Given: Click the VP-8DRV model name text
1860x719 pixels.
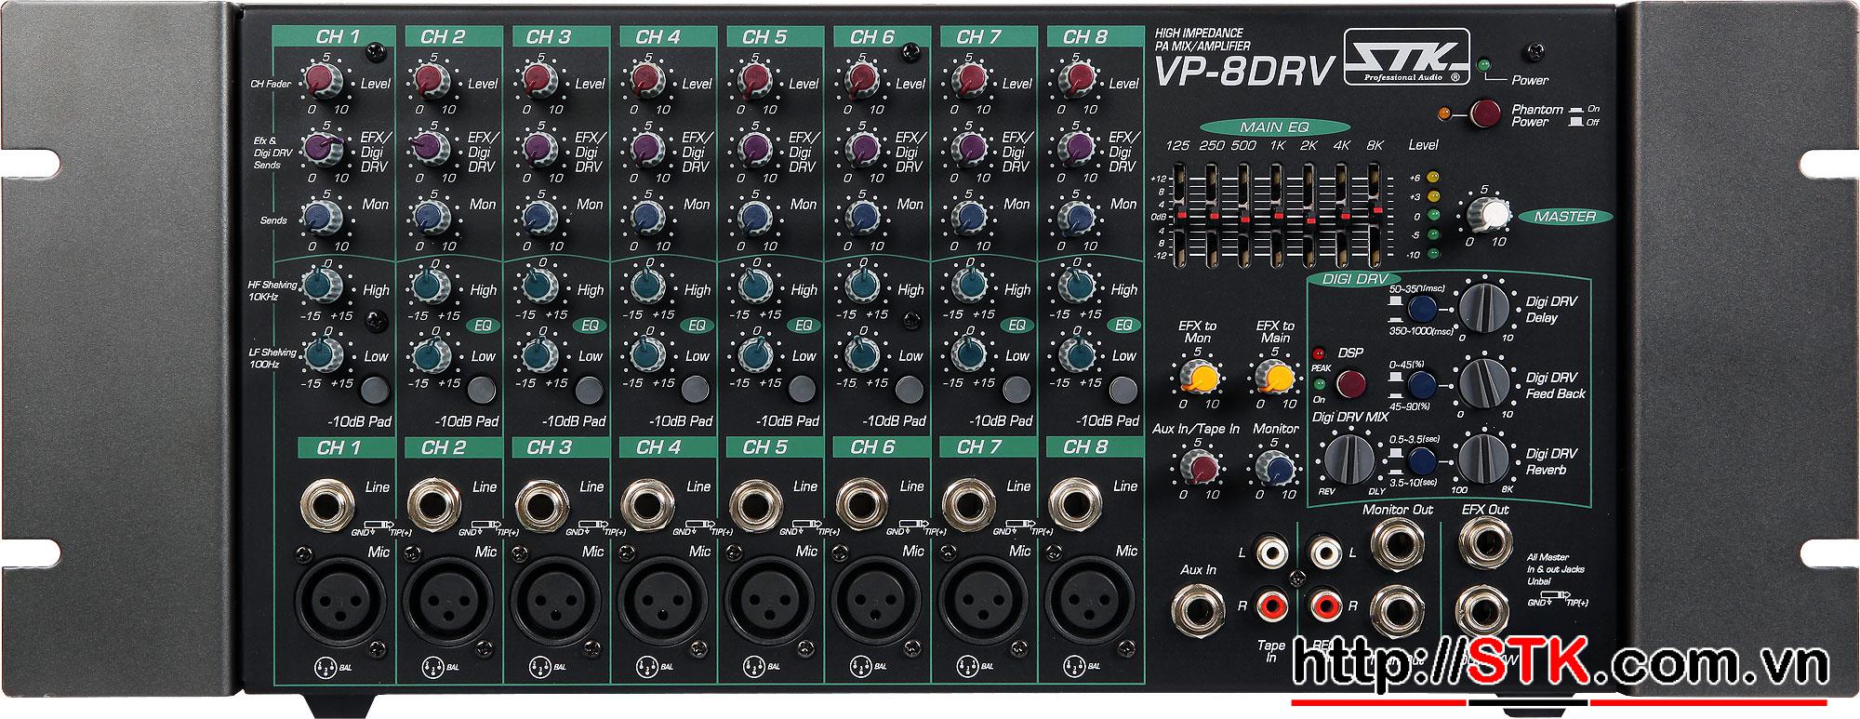Looking at the screenshot, I should 1244,70.
